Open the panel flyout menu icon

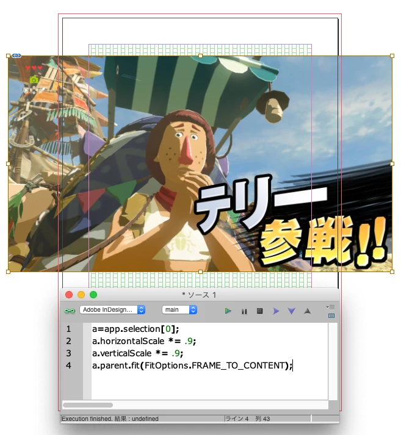(x=331, y=307)
